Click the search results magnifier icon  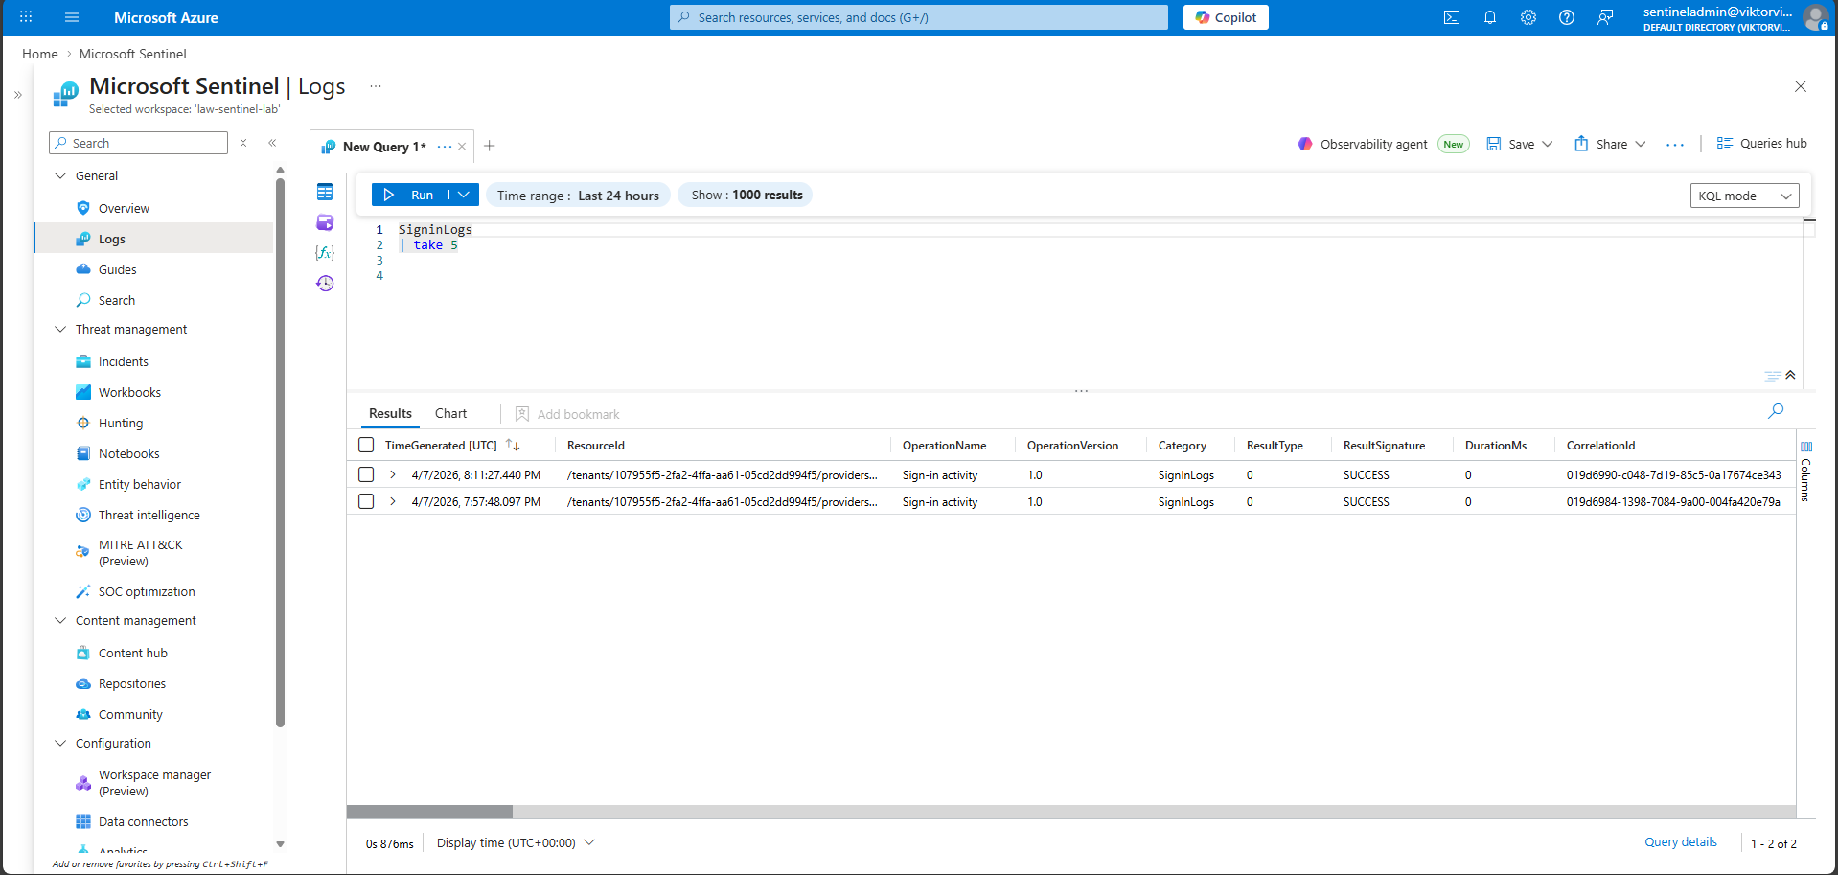[1776, 411]
